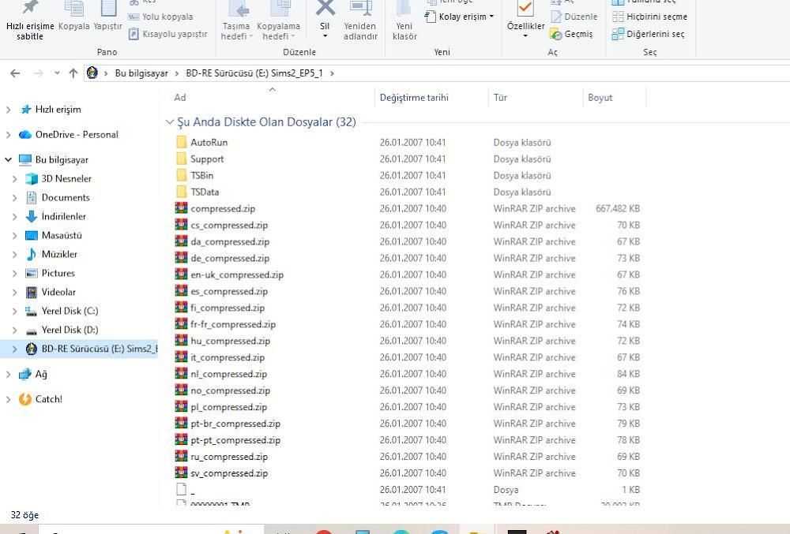Screen dimensions: 790x534
Task: Click Yeniden adlandır rename button
Action: [360, 21]
